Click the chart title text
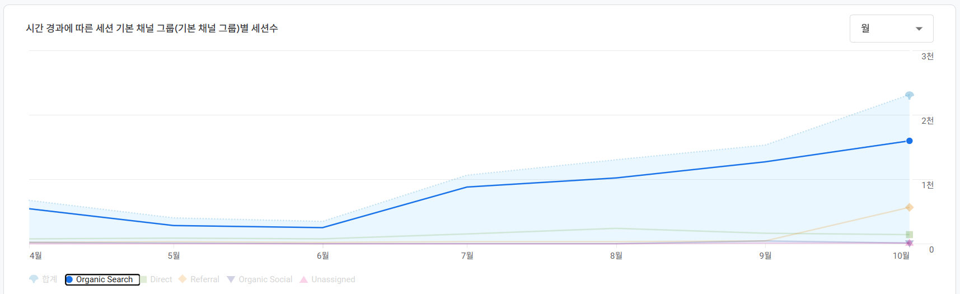 [152, 29]
